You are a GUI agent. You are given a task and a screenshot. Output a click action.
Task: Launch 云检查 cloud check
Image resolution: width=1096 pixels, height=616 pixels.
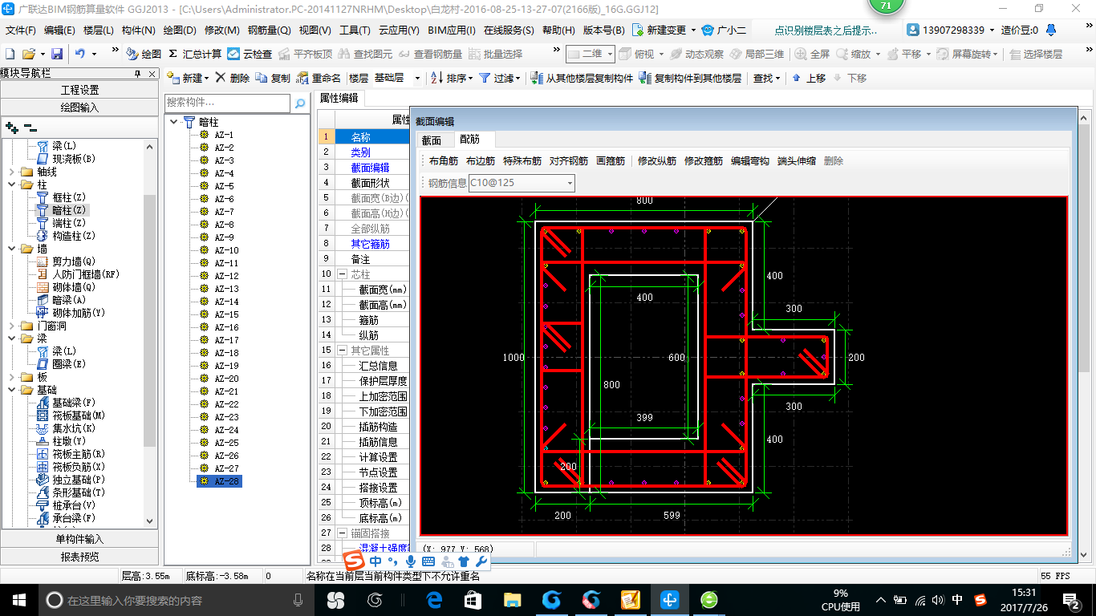point(250,54)
